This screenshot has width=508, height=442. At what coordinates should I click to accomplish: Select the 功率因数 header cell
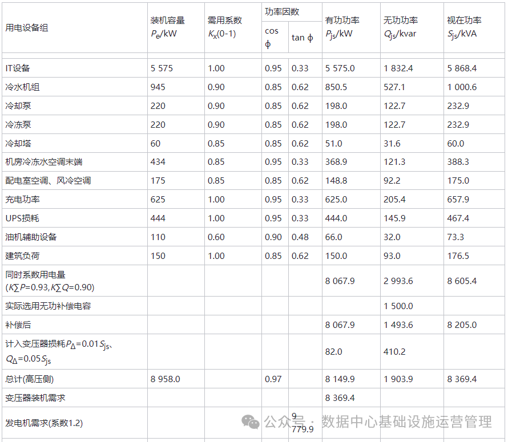(282, 12)
